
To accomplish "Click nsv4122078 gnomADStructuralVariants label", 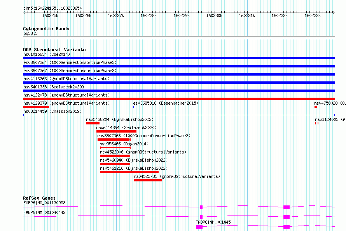I will tap(66, 95).
